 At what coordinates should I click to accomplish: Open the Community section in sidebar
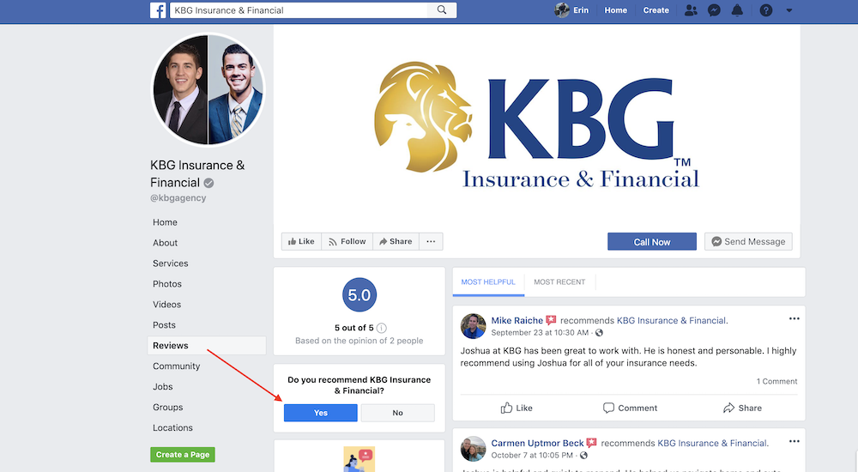(176, 366)
